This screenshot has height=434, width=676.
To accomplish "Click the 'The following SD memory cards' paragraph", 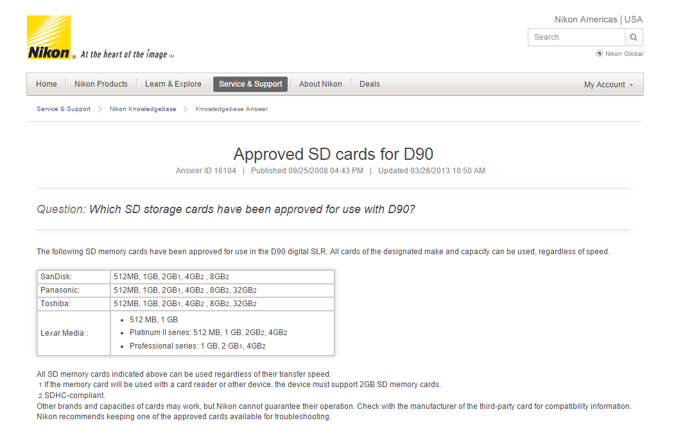I will pos(323,252).
